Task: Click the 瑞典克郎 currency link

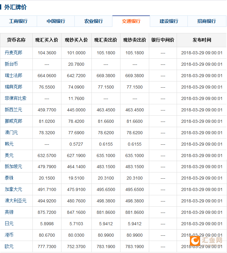Action: [13, 87]
